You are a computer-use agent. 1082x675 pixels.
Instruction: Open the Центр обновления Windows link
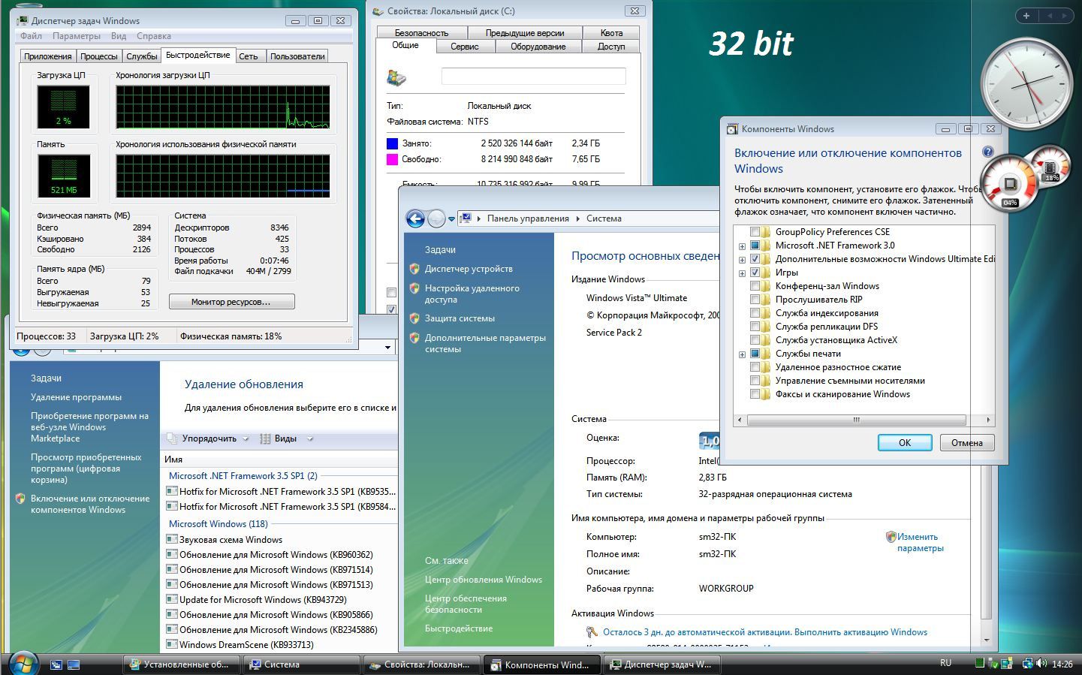[x=484, y=580]
